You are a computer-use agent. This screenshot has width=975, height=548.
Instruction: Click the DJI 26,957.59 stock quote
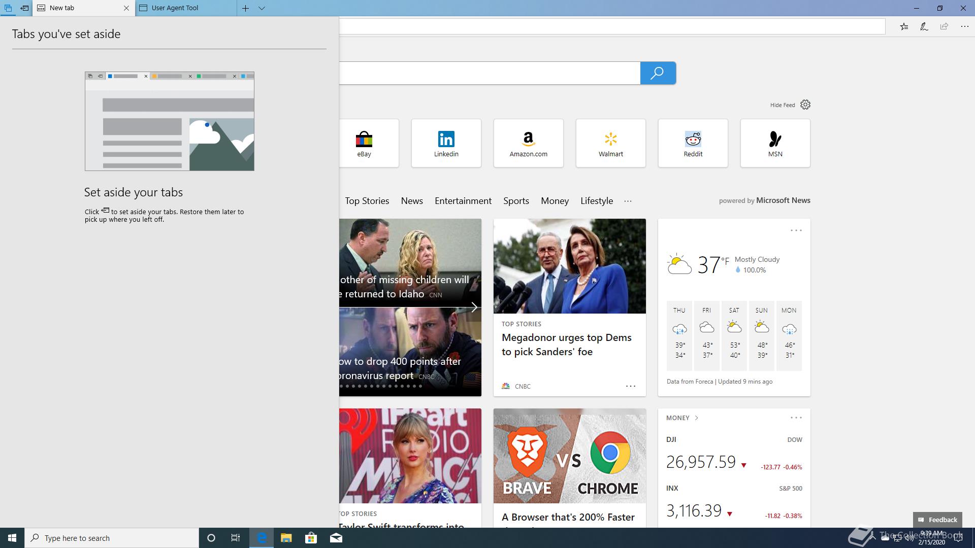click(734, 454)
